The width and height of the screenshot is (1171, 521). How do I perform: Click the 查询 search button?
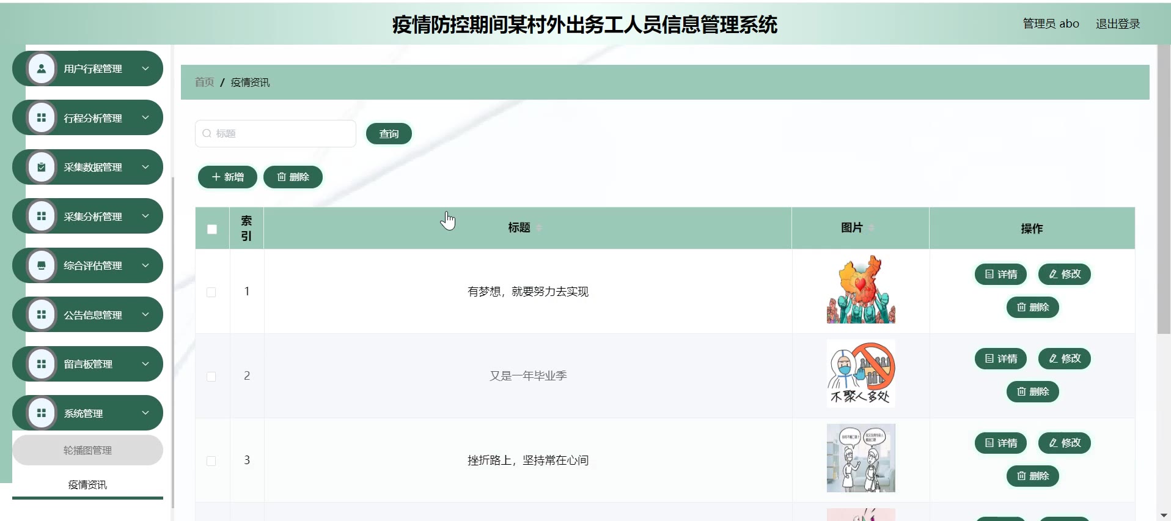[389, 134]
